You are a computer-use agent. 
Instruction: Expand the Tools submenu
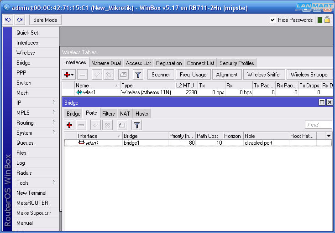pos(36,183)
